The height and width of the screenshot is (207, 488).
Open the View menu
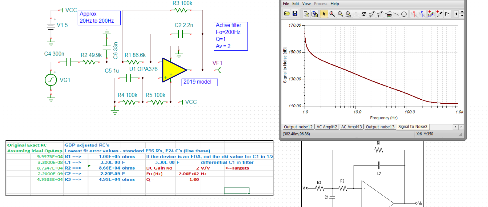[x=306, y=4]
